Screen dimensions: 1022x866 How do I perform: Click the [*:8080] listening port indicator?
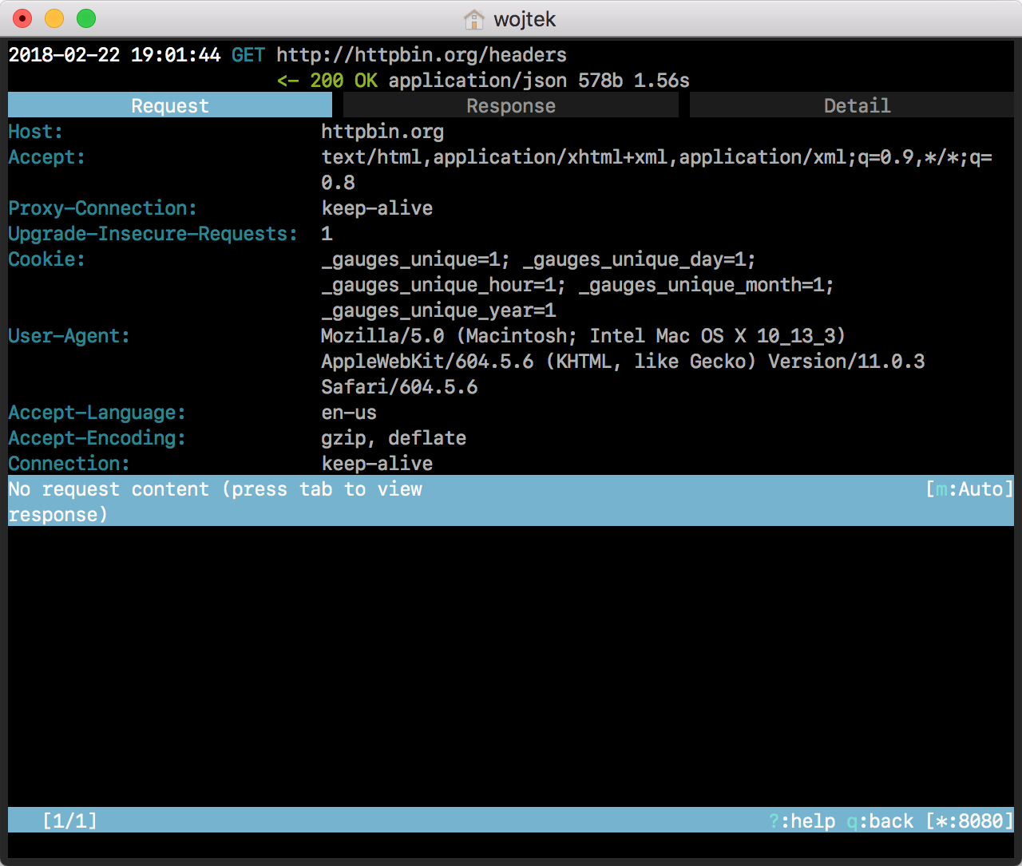click(x=969, y=821)
